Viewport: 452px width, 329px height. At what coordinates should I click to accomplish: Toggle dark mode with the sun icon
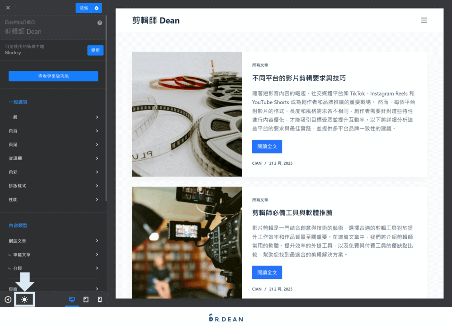(24, 299)
